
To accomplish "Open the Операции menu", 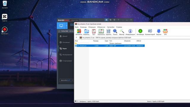I will pyautogui.click(x=92, y=27).
